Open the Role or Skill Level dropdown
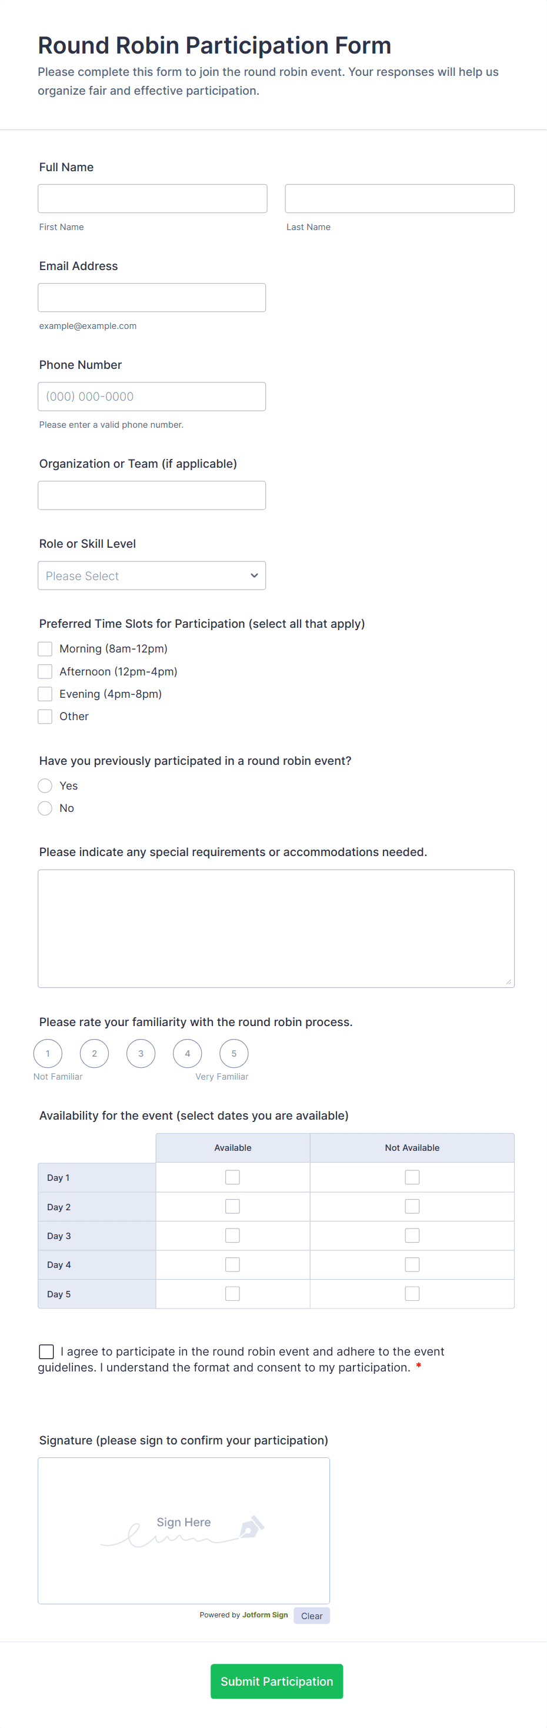 152,575
